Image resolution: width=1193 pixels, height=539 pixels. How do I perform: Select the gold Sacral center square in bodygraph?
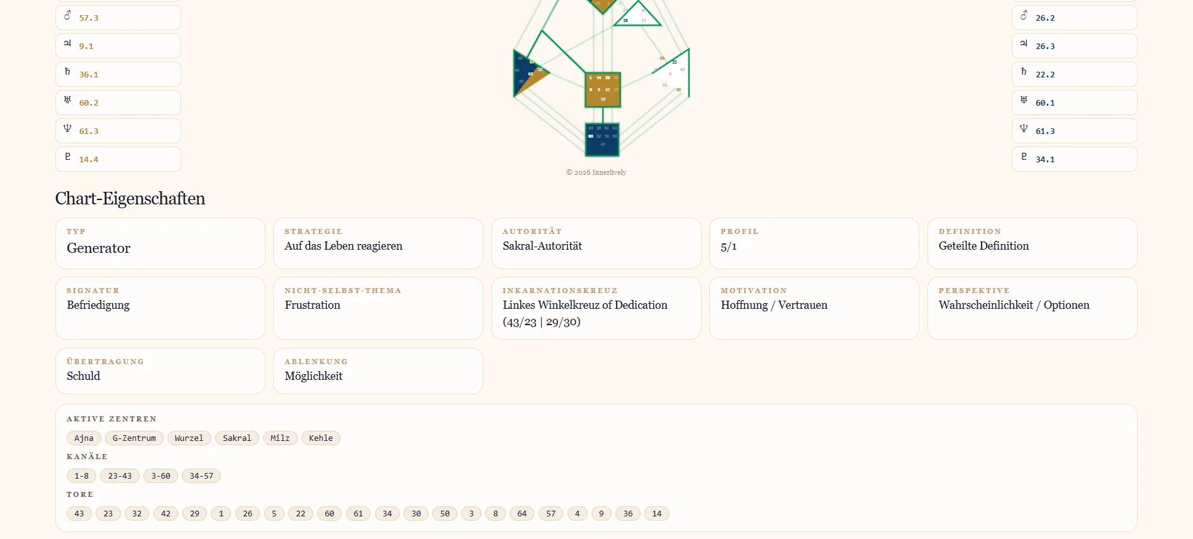[x=603, y=89]
